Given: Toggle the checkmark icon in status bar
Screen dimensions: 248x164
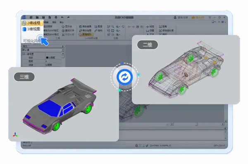Looking at the screenshot, I should click(x=147, y=145).
